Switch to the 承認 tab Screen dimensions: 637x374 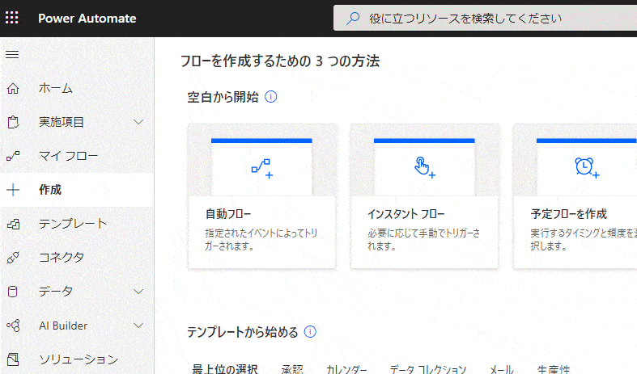coord(292,369)
